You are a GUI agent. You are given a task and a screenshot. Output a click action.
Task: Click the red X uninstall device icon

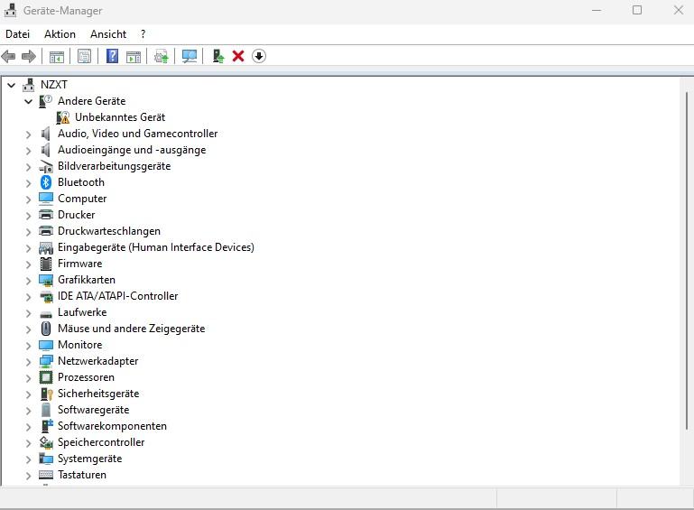pyautogui.click(x=238, y=56)
